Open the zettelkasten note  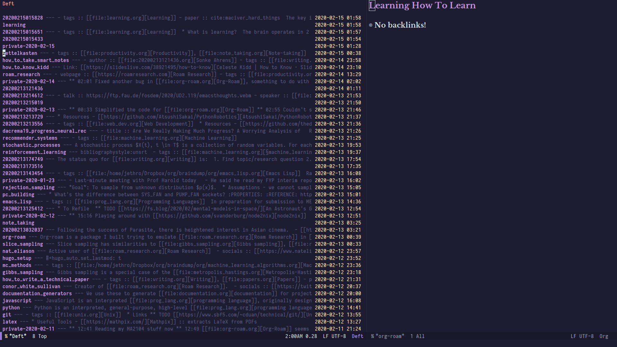[x=20, y=53]
